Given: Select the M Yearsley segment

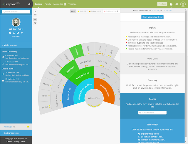Looking at the screenshot, I should point(60,84).
